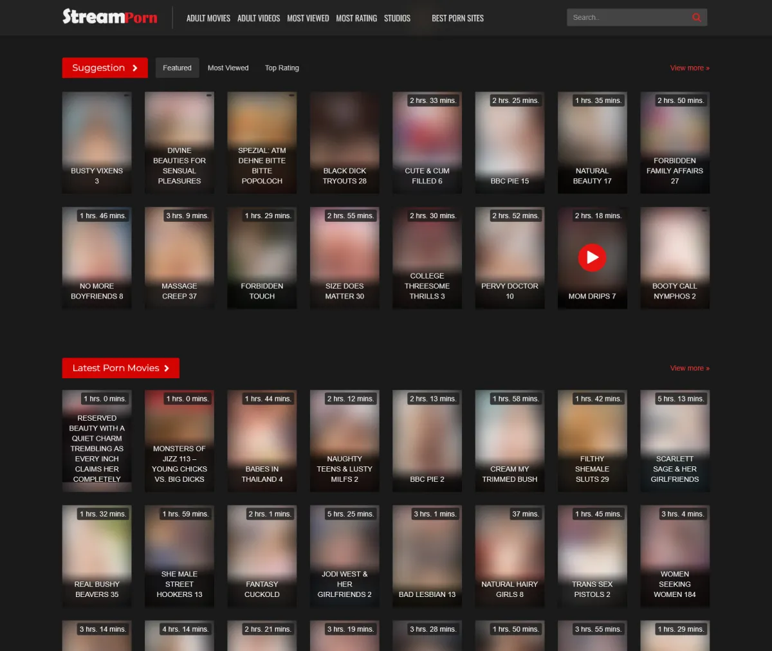The image size is (772, 651).
Task: Click the chevron on the Suggestion button
Action: (135, 68)
